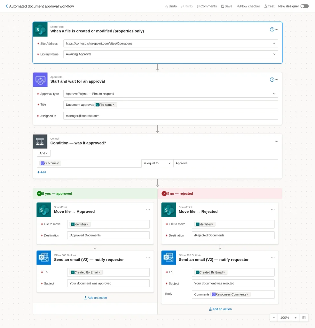The image size is (315, 328).
Task: Expand the Site Address dropdown
Action: 274,44
